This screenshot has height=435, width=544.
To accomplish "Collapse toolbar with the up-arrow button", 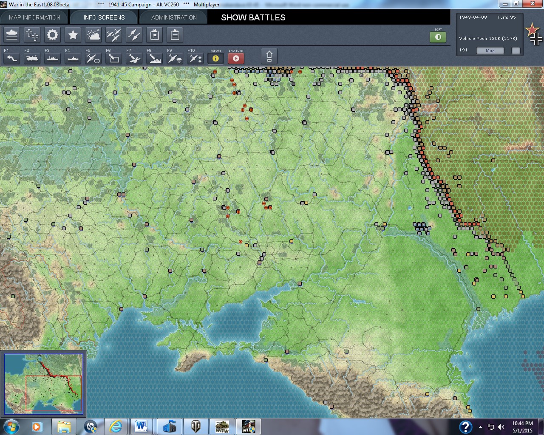I will 269,56.
